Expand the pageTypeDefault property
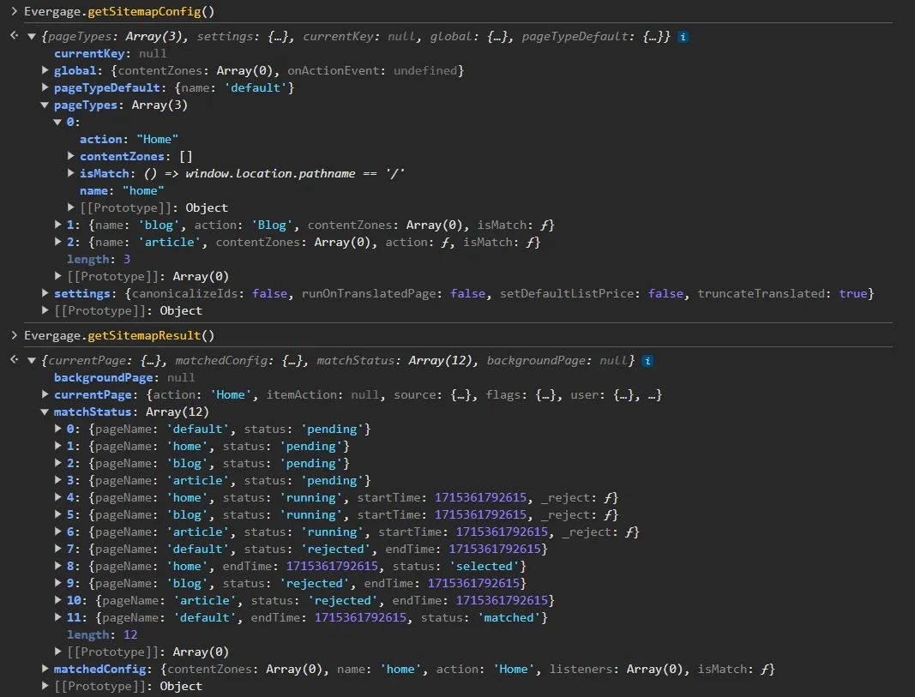The image size is (915, 697). click(45, 87)
